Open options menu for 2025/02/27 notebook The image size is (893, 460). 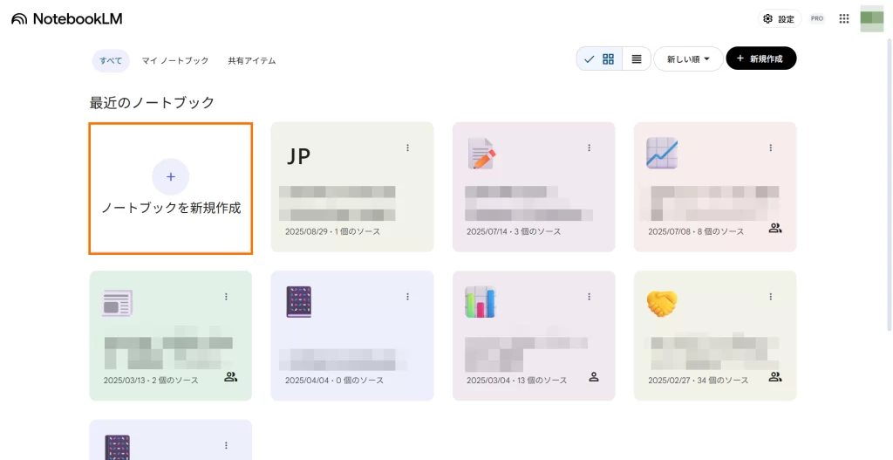click(x=771, y=297)
